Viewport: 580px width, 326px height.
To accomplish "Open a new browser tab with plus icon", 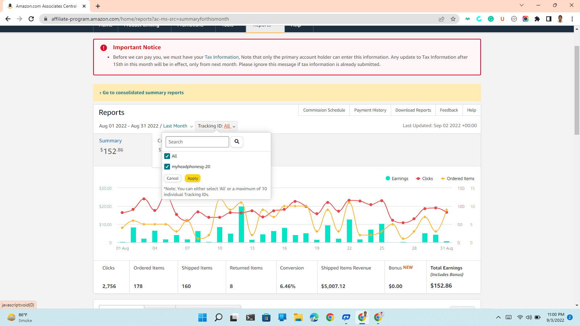I will 98,6.
